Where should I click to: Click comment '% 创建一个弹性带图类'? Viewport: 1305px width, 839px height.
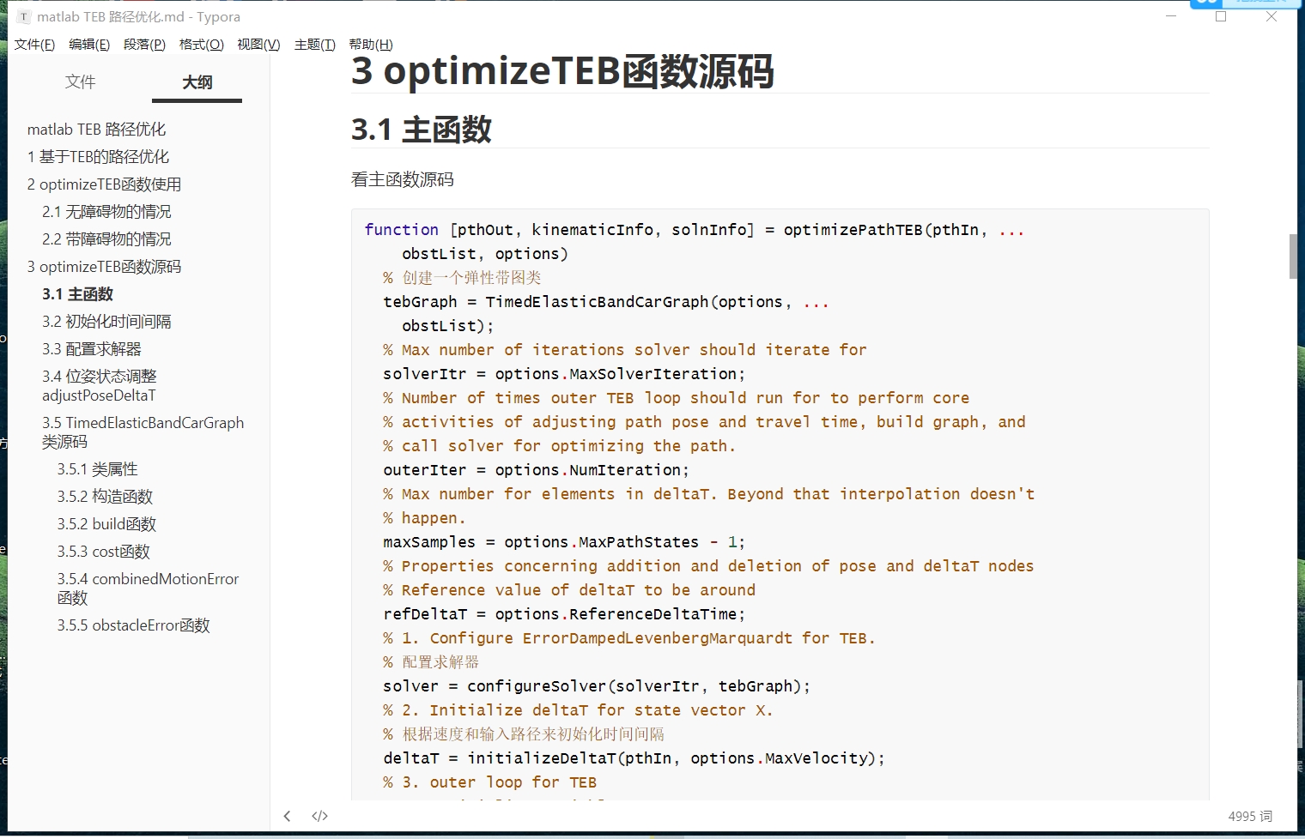[462, 278]
